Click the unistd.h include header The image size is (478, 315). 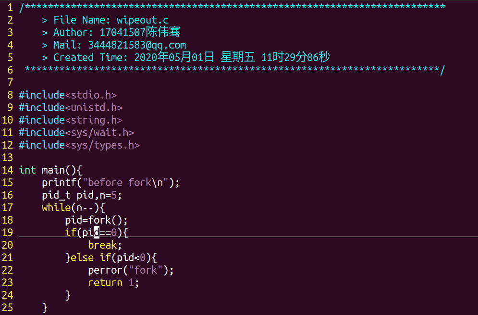[x=94, y=108]
